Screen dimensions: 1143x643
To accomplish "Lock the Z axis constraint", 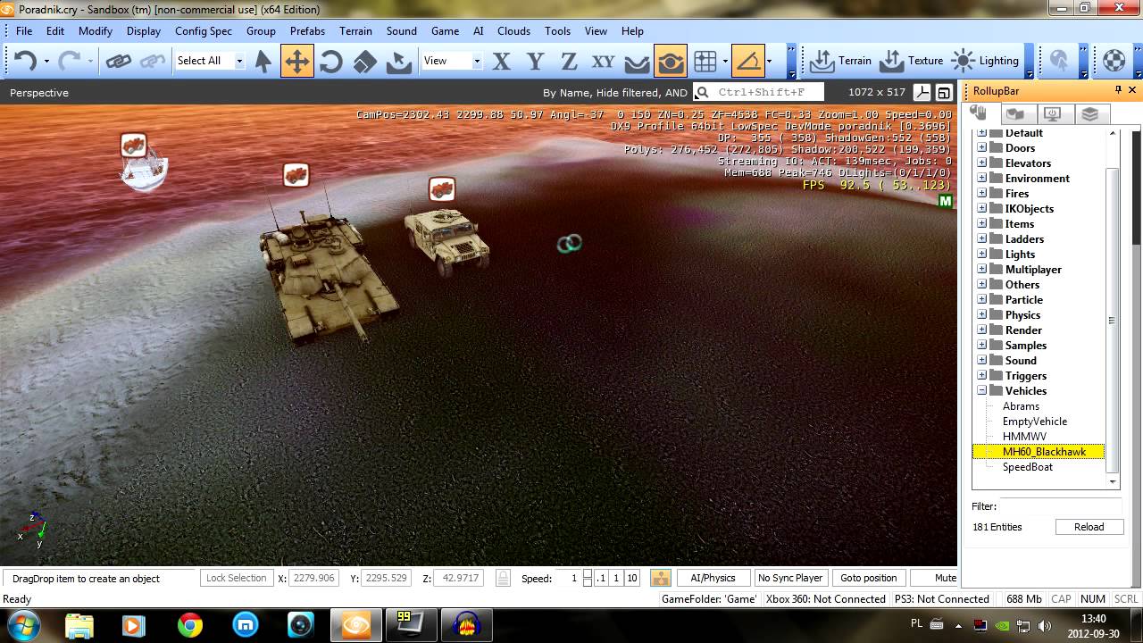I will (x=569, y=61).
